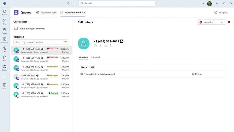Image resolution: width=234 pixels, height=132 pixels.
Task: Click the 12:30 p.m. timeline timestamp
Action: point(197,74)
